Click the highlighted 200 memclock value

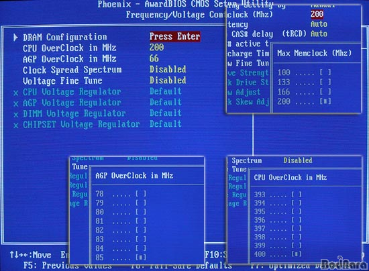[317, 14]
